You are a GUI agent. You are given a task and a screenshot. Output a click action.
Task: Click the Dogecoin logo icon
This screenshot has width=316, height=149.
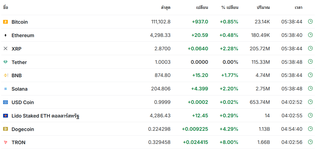pyautogui.click(x=5, y=129)
